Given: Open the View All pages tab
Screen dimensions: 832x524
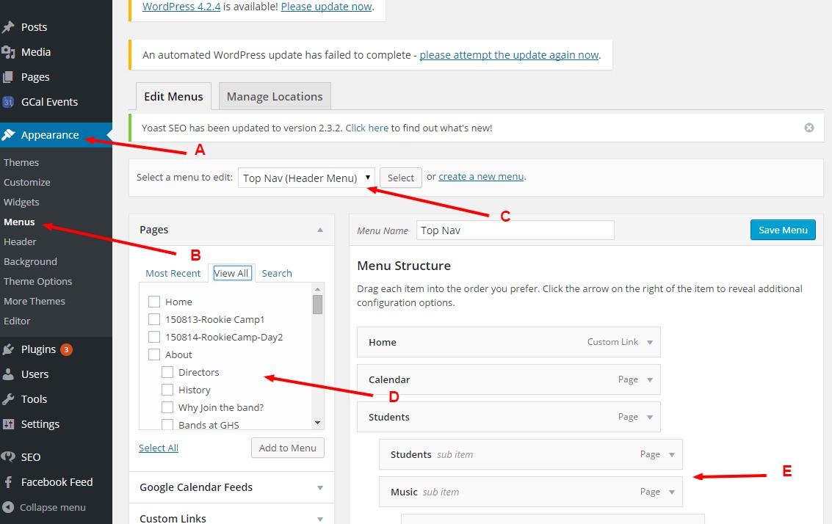Looking at the screenshot, I should click(231, 273).
